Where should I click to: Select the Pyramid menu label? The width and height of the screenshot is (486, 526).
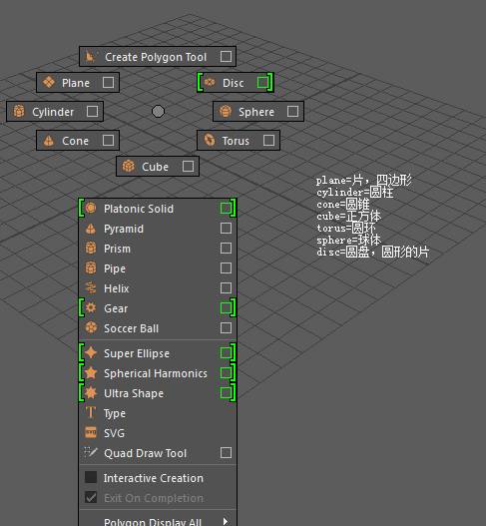point(124,229)
